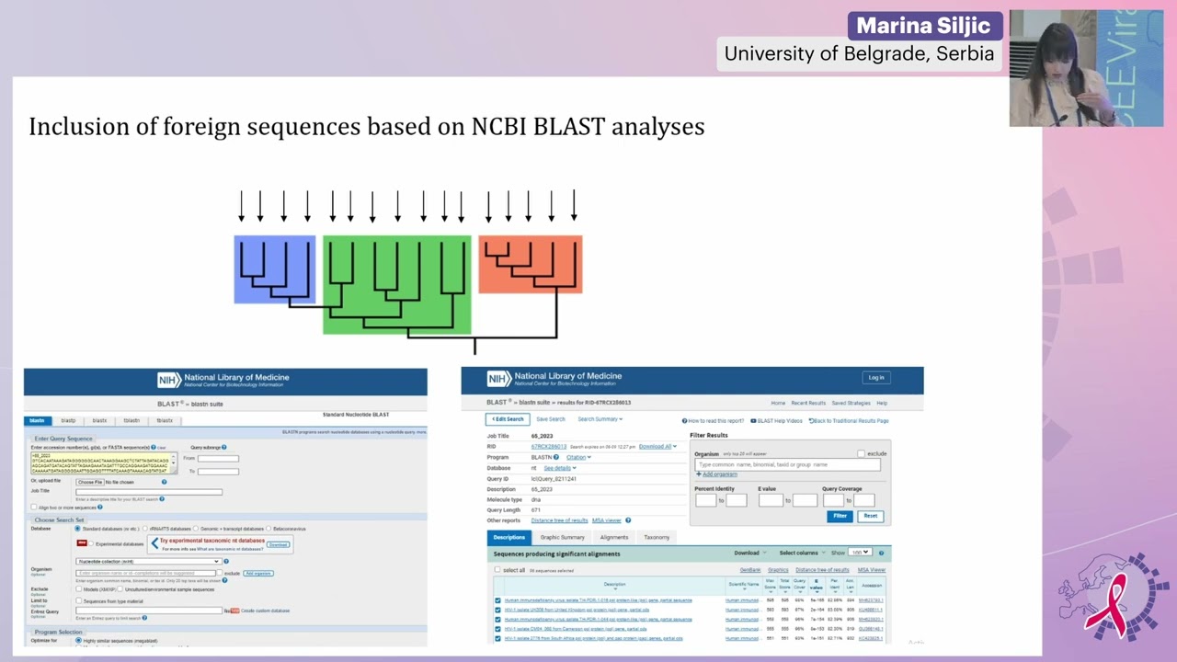
Task: Select the Betacoronavirus radio button
Action: point(269,529)
